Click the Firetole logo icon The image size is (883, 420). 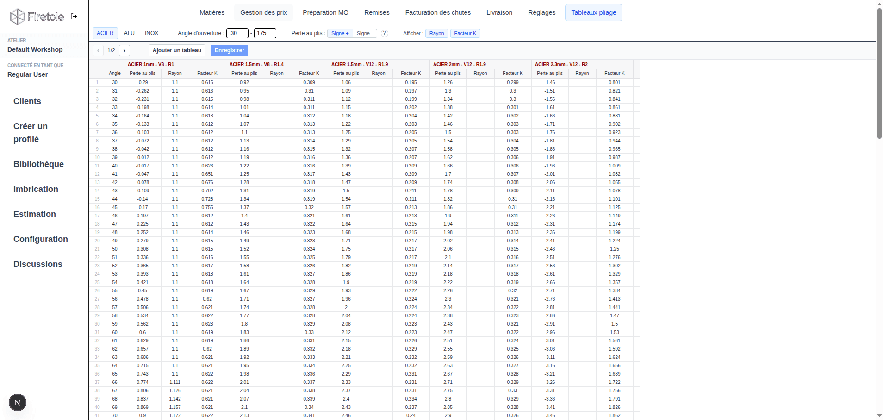tap(17, 17)
